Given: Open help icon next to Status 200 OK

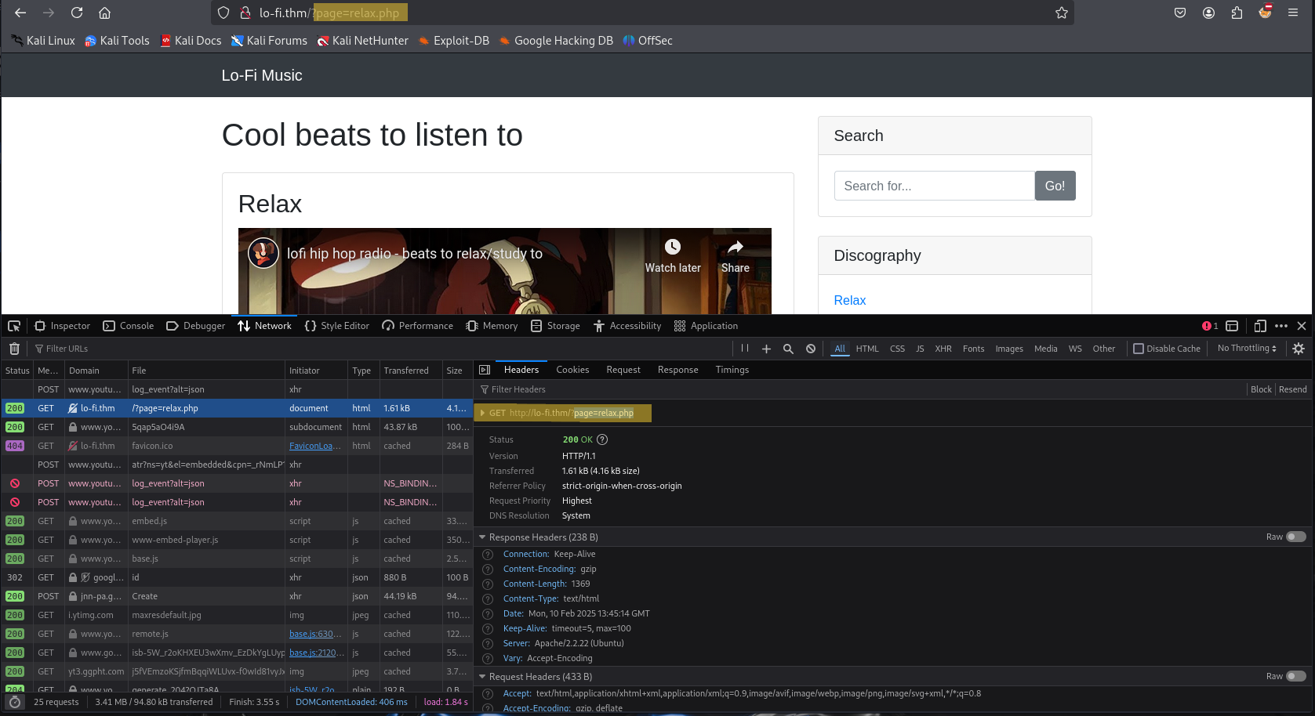Looking at the screenshot, I should click(x=602, y=439).
